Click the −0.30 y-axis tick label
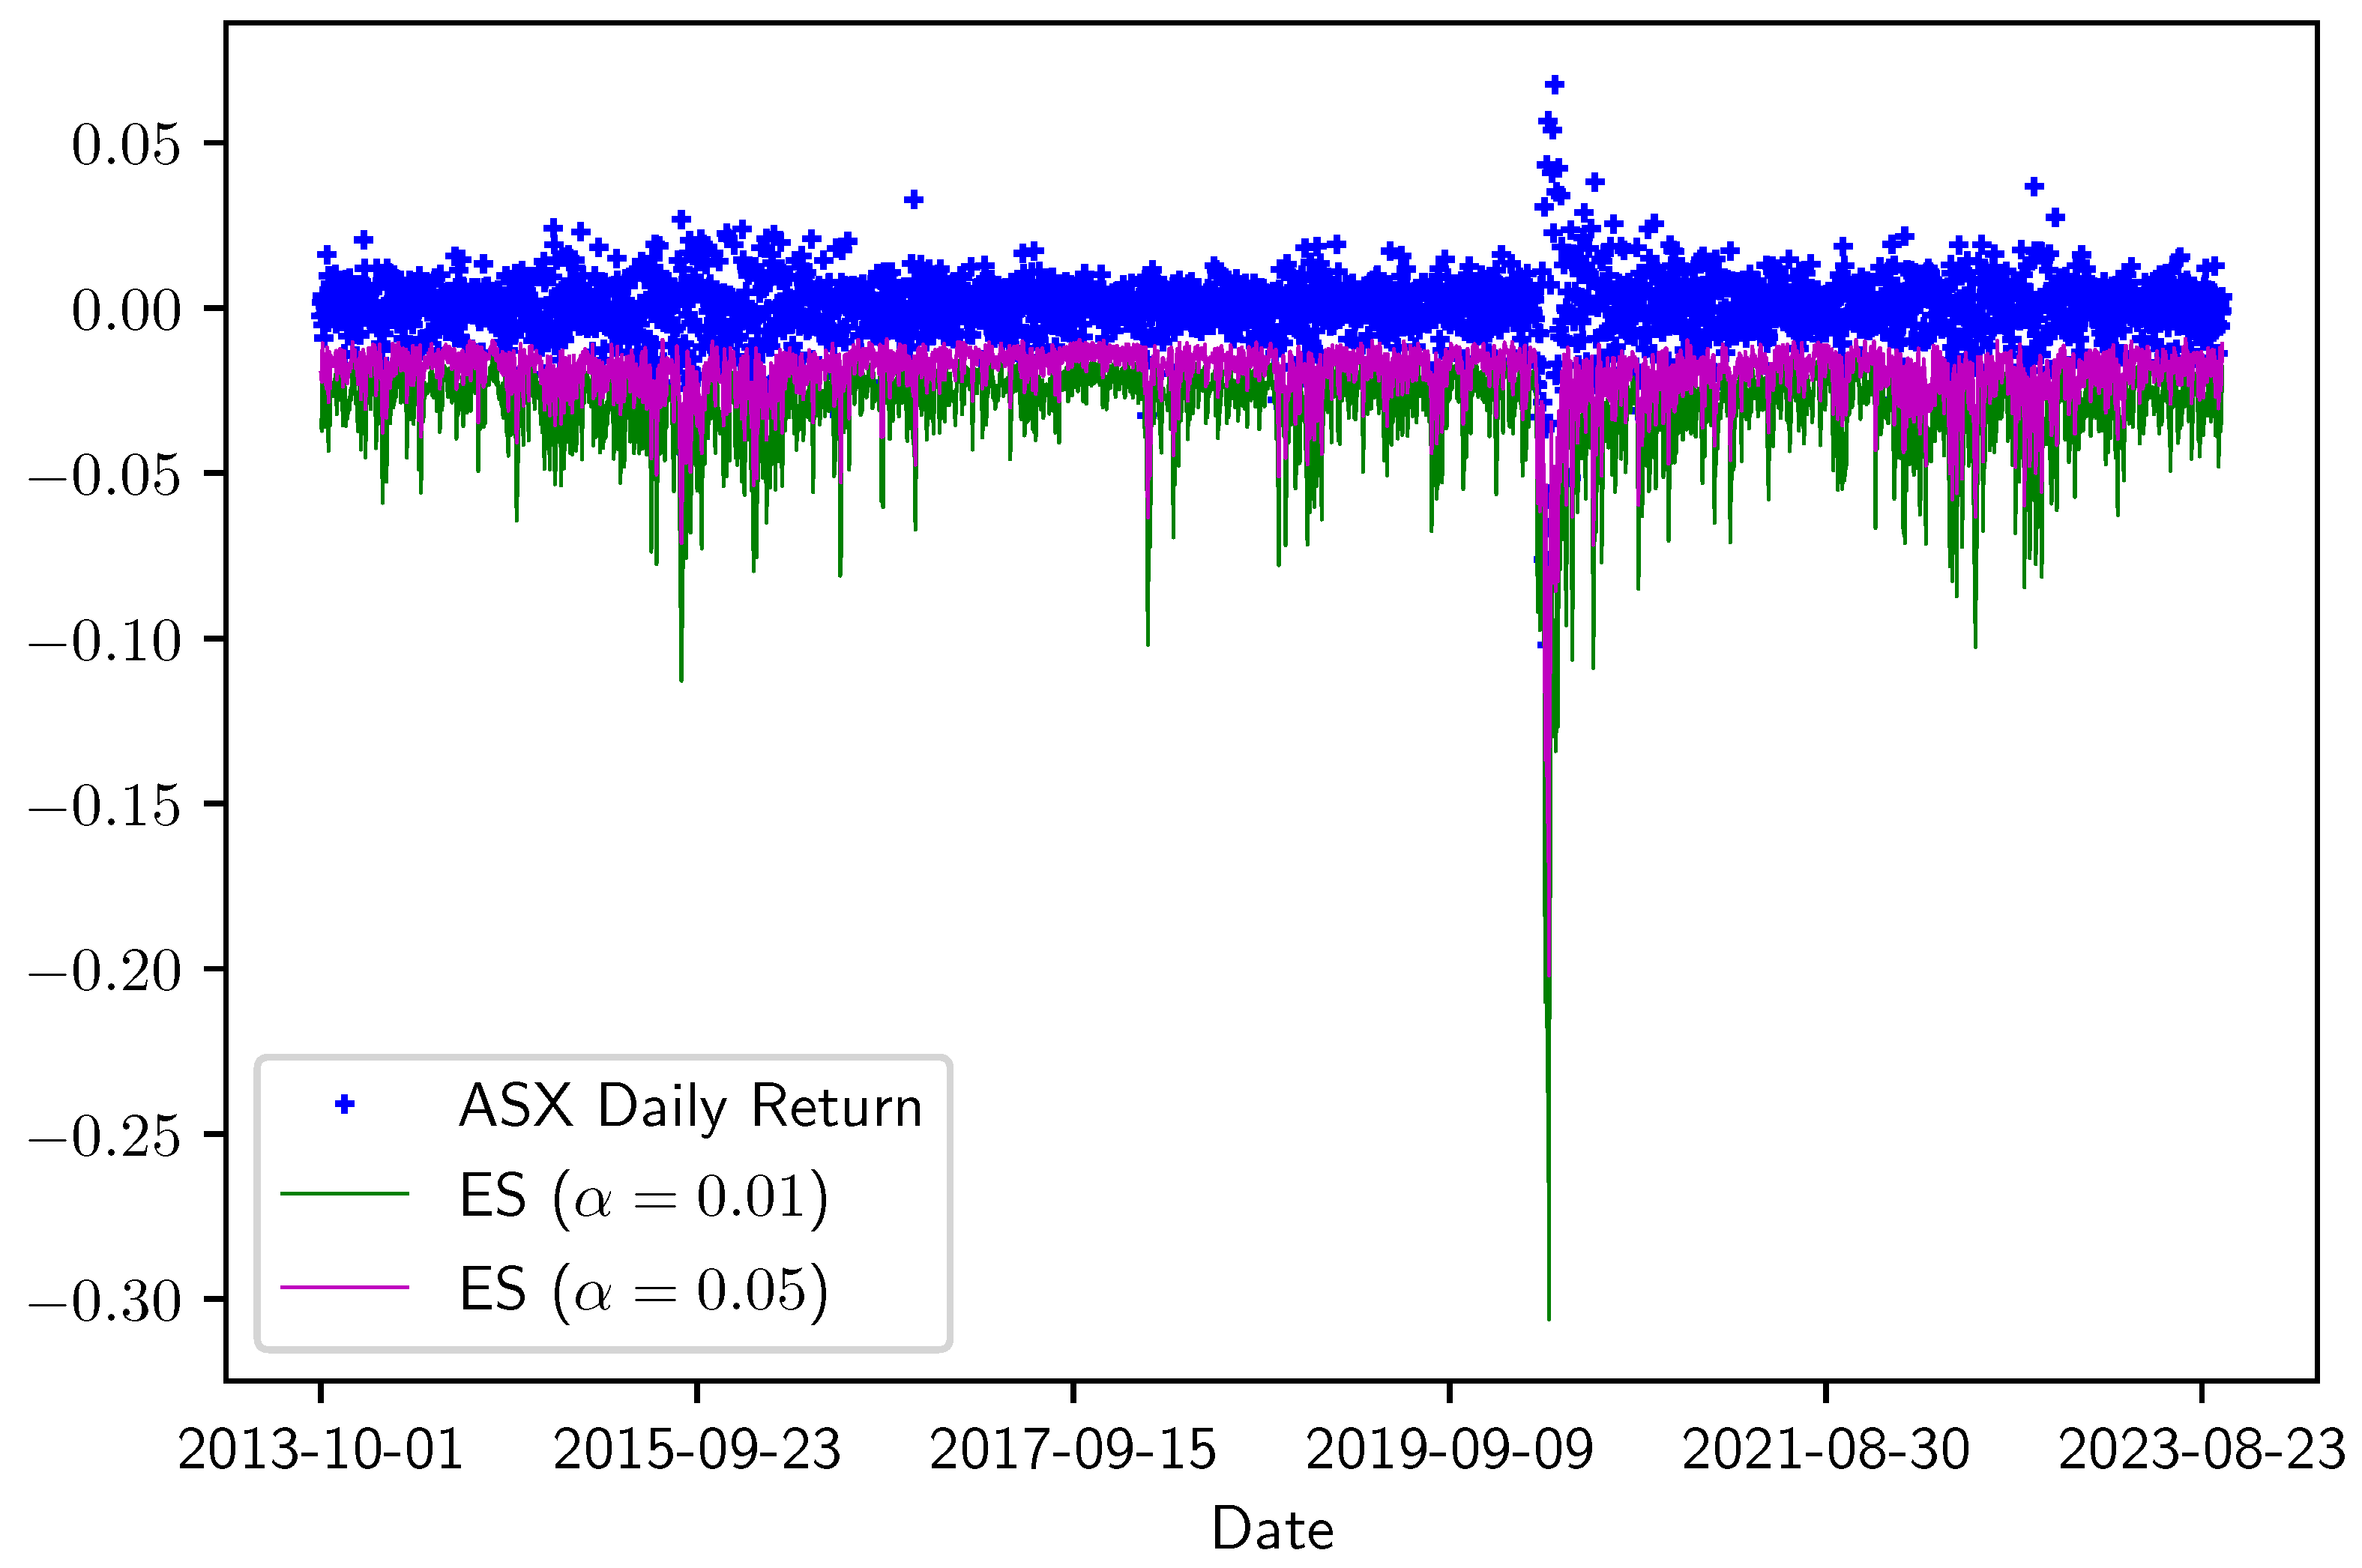The image size is (2362, 1568). point(105,1301)
